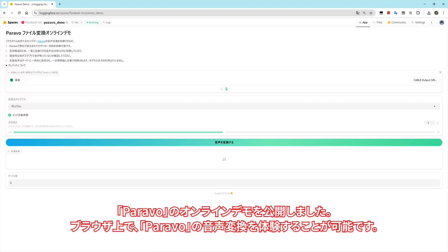Click the 音声を変換する convert button
This screenshot has height=252, width=448.
click(224, 142)
